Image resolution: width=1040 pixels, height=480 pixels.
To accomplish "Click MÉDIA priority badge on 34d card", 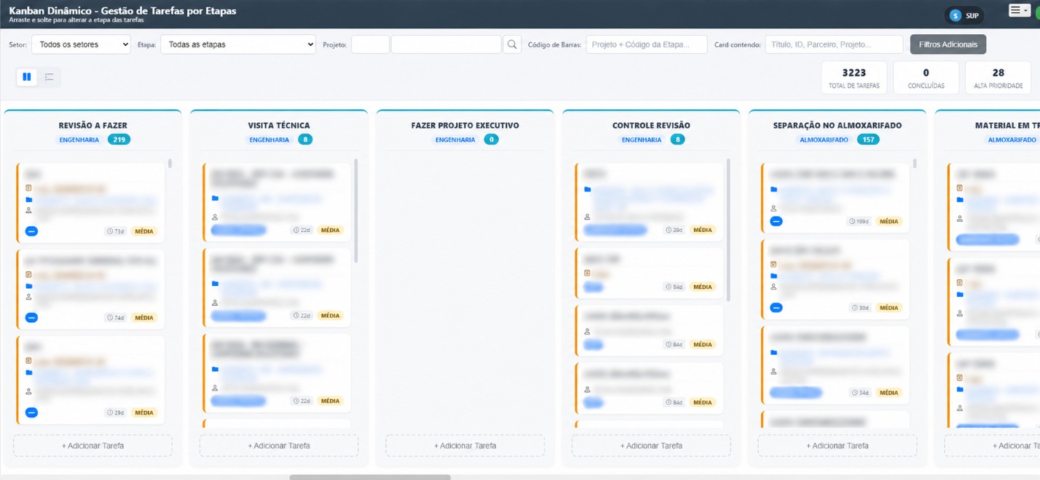I will 889,393.
